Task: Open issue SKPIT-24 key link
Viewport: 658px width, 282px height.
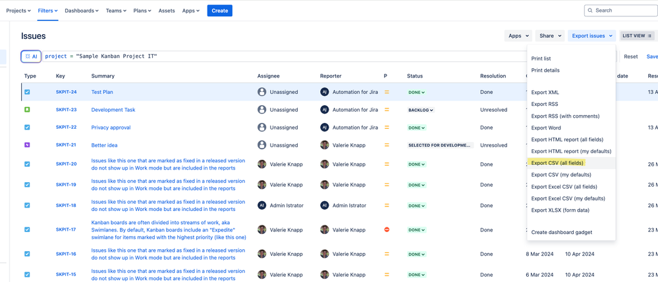Action: [67, 92]
